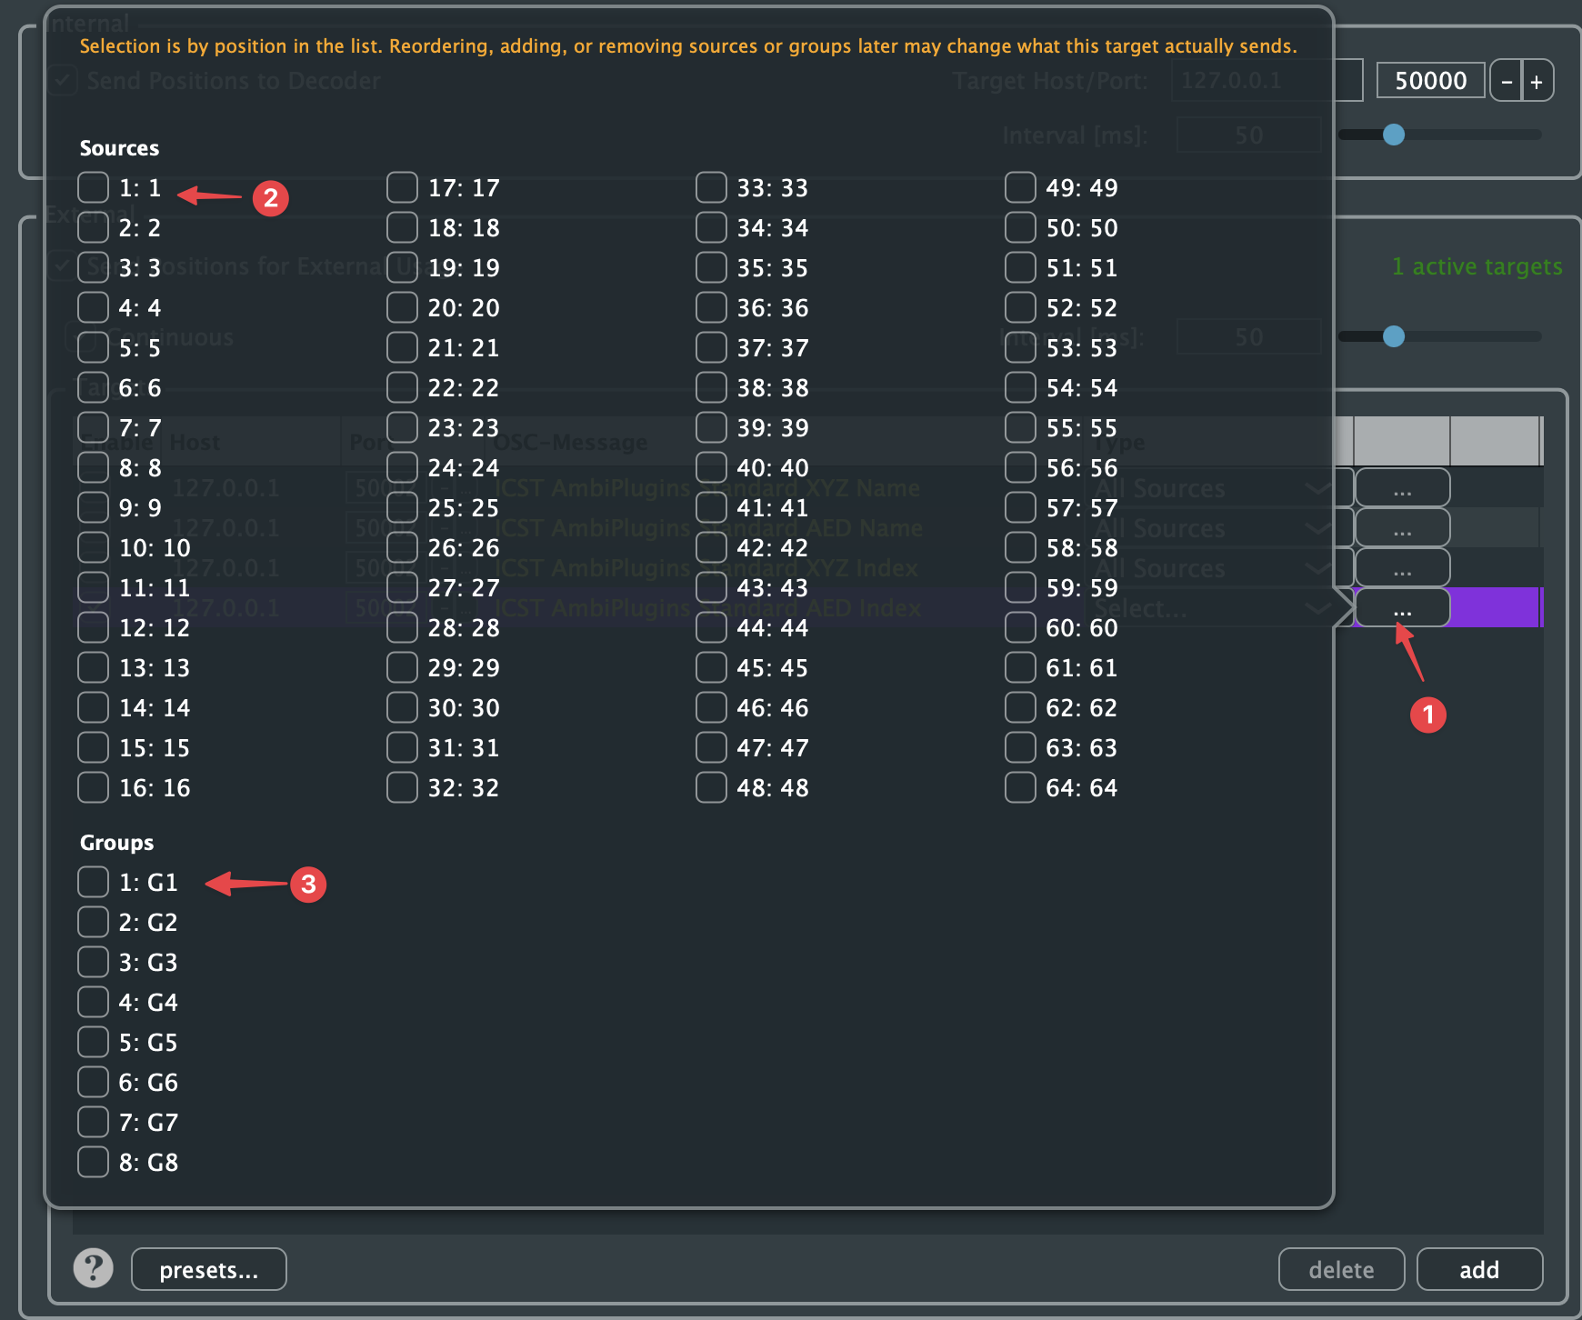Image resolution: width=1582 pixels, height=1320 pixels.
Task: Select source 48: 48 checkbox
Action: pos(711,787)
